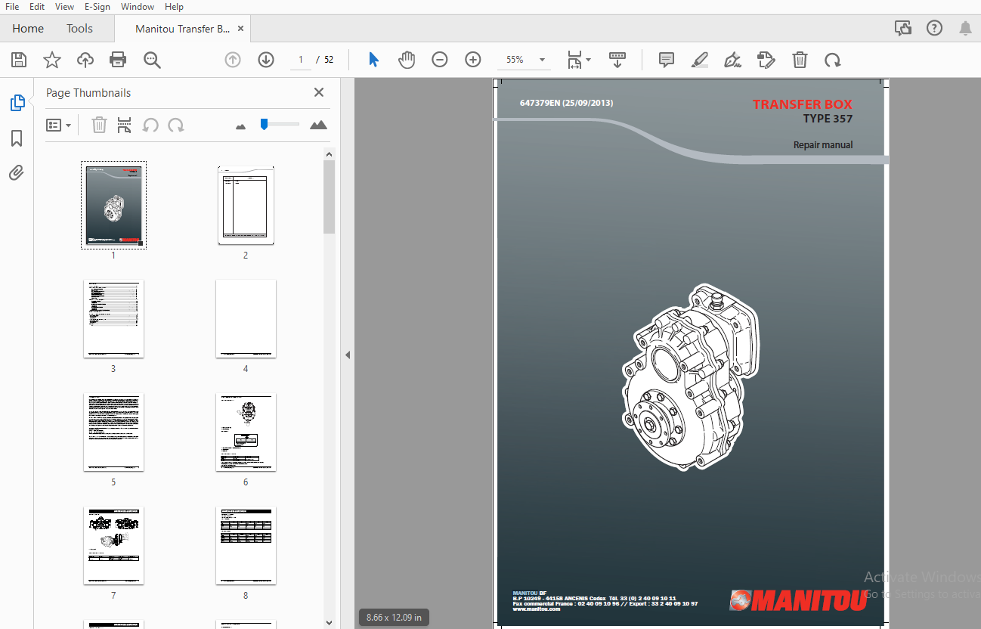Reduce thumbnail size small mountain icon
Screen dimensions: 981x629
pyautogui.click(x=241, y=126)
